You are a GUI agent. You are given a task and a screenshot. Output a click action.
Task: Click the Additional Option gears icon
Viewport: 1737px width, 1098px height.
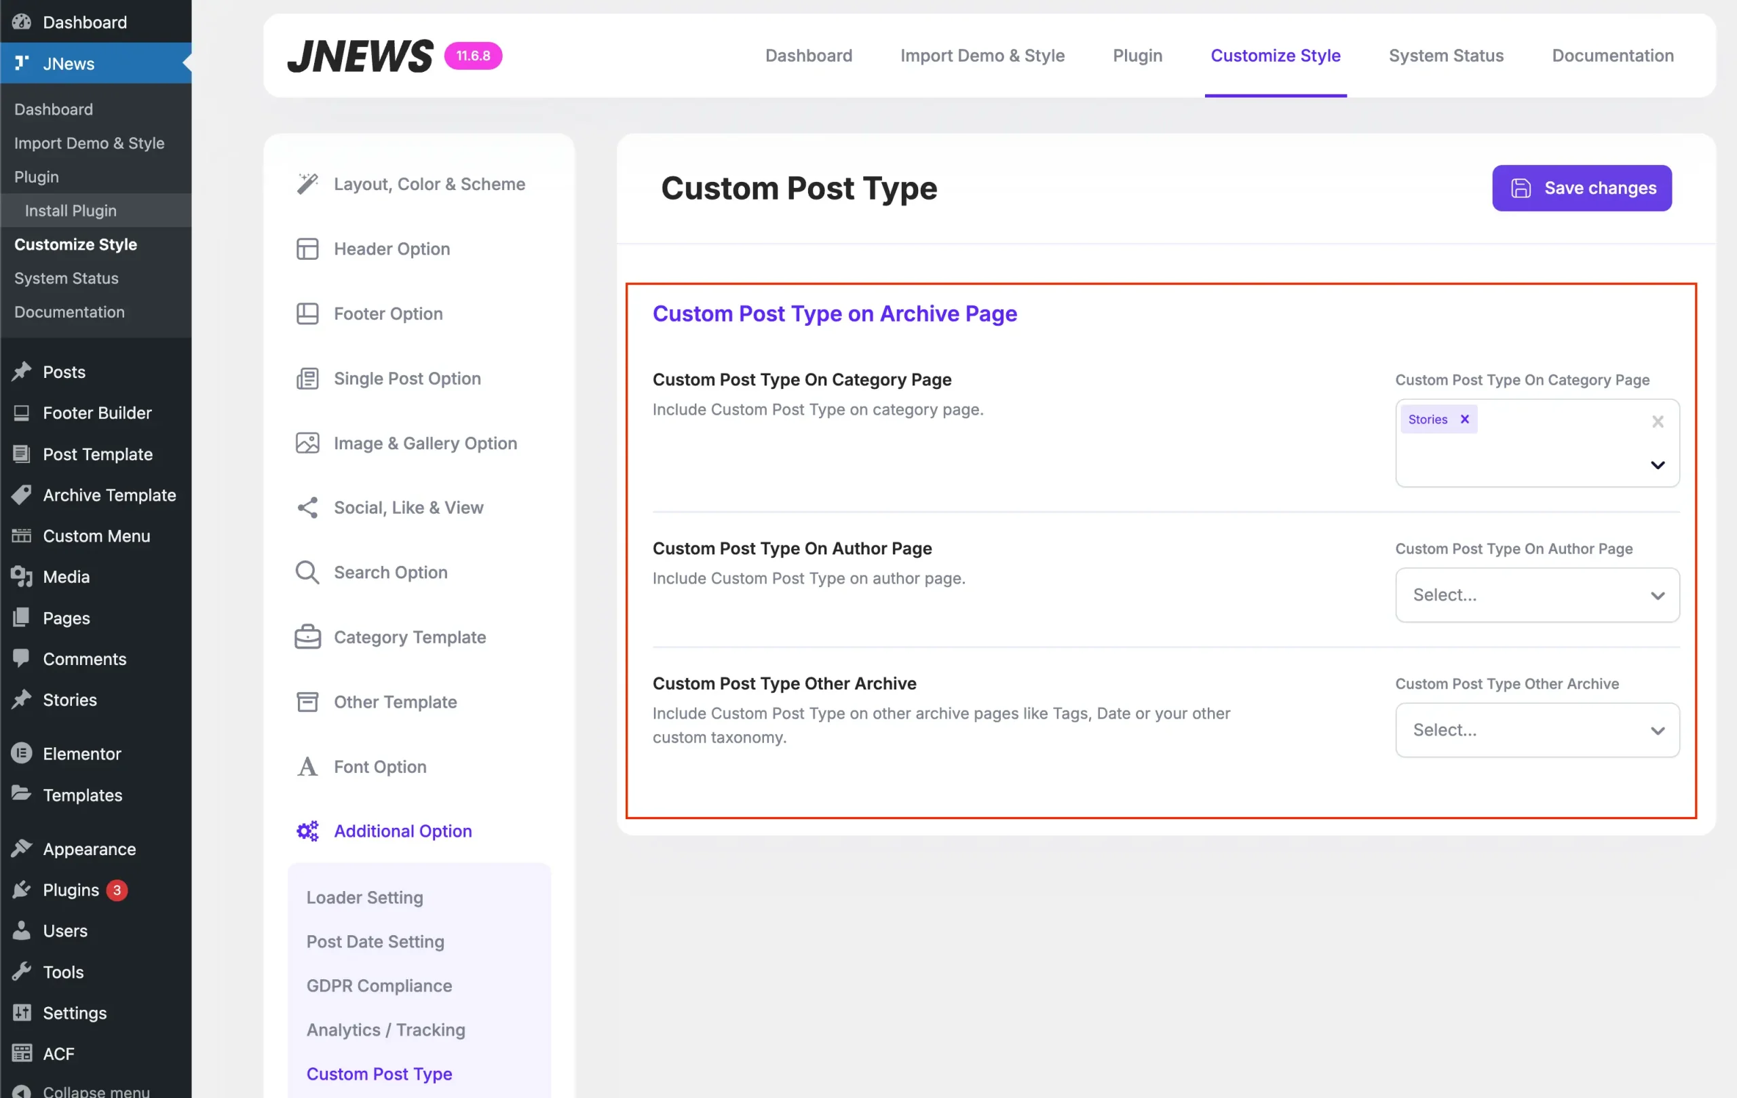[x=307, y=831]
